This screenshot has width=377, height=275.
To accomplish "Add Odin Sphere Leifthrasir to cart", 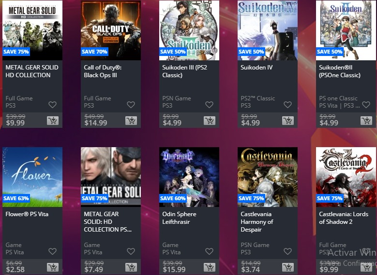I will 210,267.
